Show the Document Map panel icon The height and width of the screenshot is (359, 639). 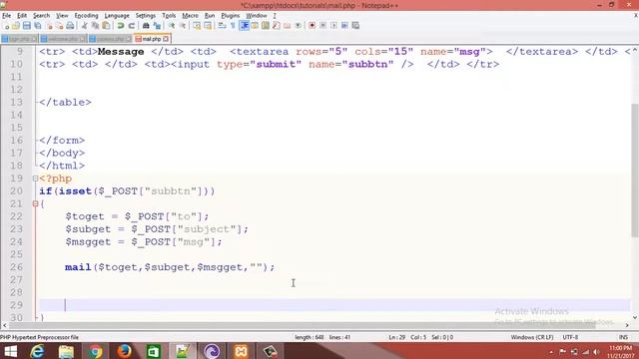(x=266, y=26)
